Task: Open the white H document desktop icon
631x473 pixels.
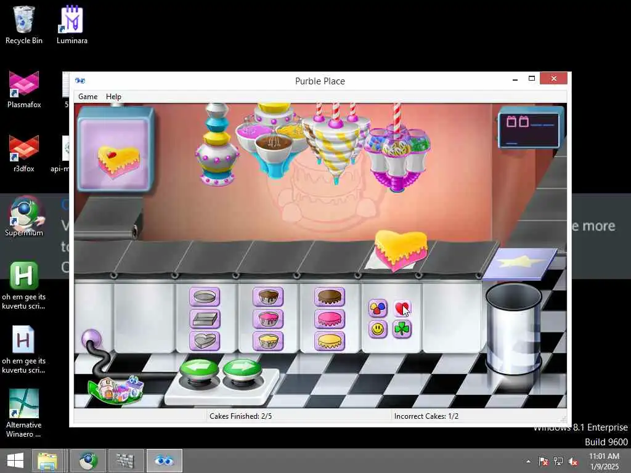Action: coord(24,350)
